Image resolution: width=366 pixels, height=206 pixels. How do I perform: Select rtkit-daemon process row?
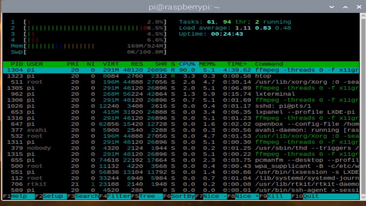(181, 184)
